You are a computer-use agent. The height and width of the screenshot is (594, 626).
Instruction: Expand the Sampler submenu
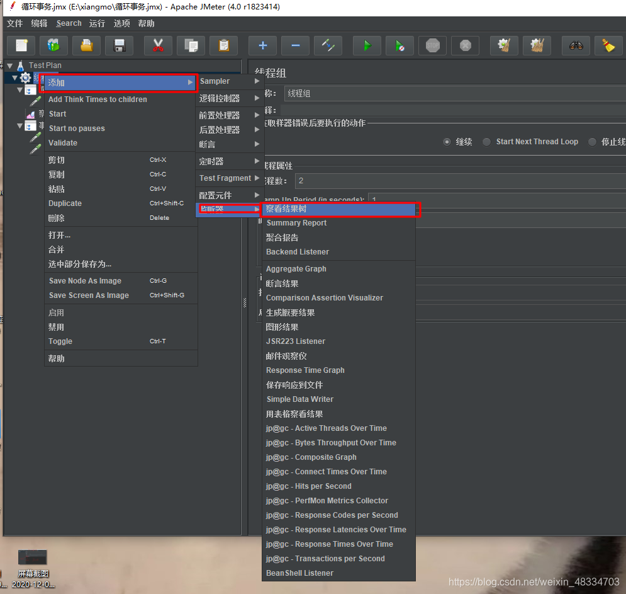(x=230, y=81)
